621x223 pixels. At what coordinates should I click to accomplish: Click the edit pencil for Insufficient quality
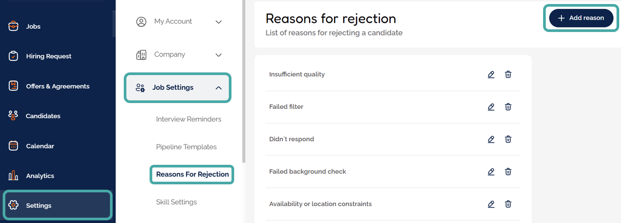(x=491, y=75)
